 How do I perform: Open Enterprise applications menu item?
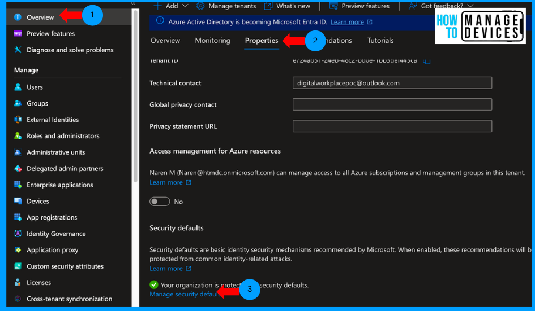pyautogui.click(x=59, y=185)
